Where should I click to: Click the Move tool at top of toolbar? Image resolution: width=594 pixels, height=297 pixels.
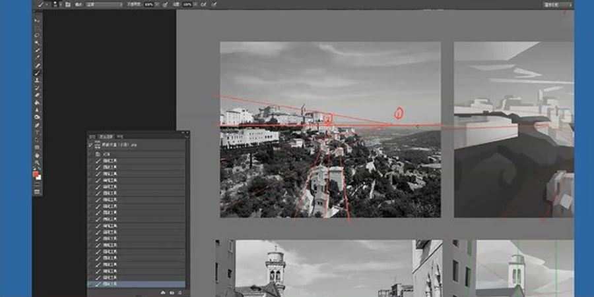click(x=38, y=20)
